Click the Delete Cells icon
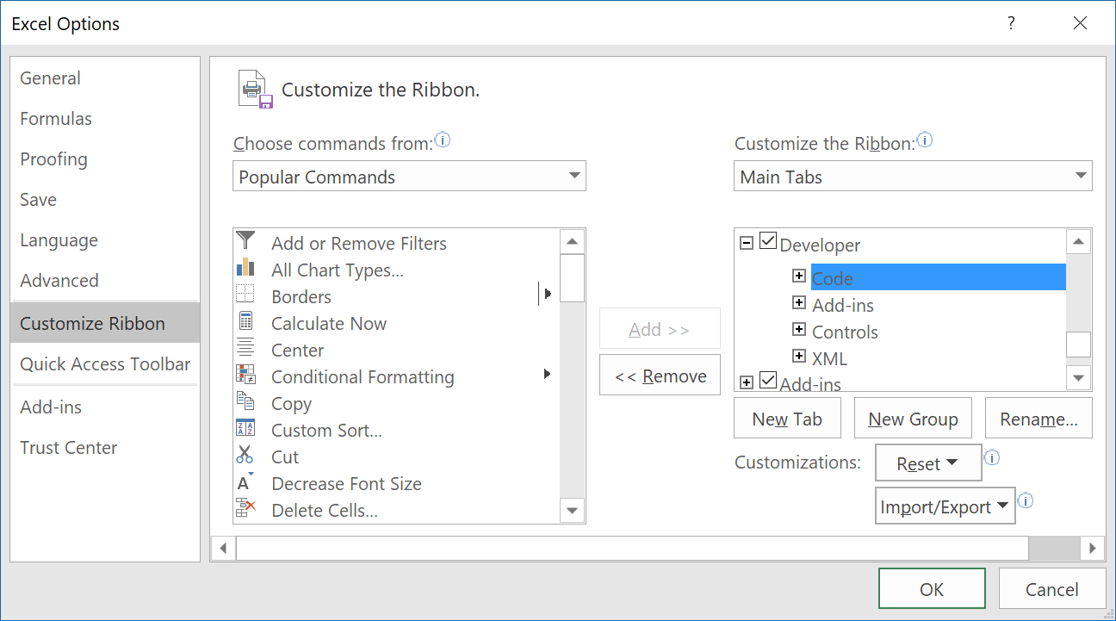 245,509
